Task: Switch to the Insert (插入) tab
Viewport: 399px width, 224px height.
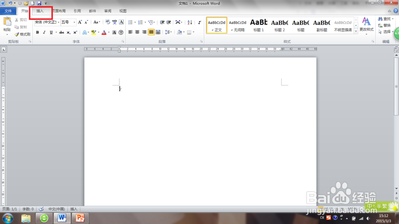Action: [x=40, y=11]
